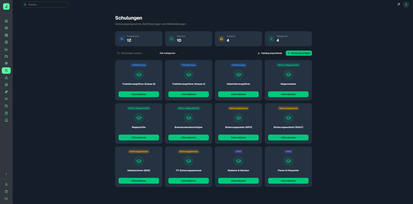Viewport: 413px width, 204px height.
Task: Click the dashboard grid icon in the sidebar
Action: tap(6, 28)
